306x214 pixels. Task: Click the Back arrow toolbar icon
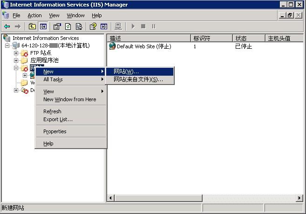[x=7, y=27]
